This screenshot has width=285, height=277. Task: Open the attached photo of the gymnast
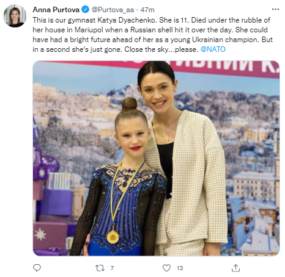[156, 158]
